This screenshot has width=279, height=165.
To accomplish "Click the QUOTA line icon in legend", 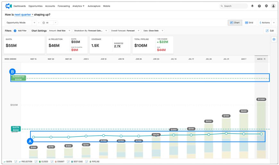I will [4, 161].
